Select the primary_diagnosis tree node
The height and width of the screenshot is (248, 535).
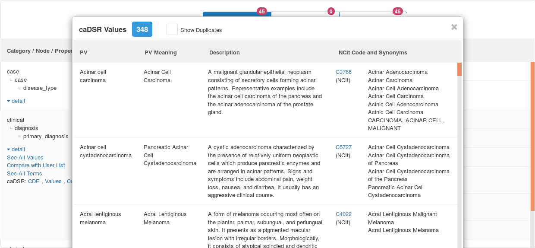(x=45, y=137)
